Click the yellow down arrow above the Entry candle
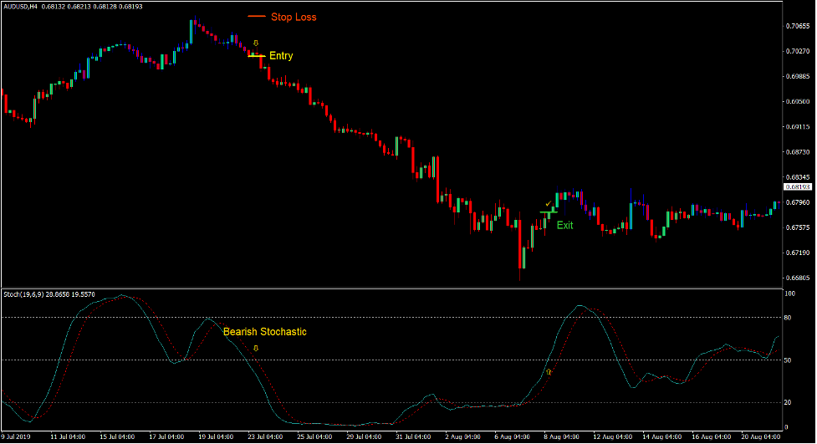This screenshot has width=817, height=444. pyautogui.click(x=256, y=43)
